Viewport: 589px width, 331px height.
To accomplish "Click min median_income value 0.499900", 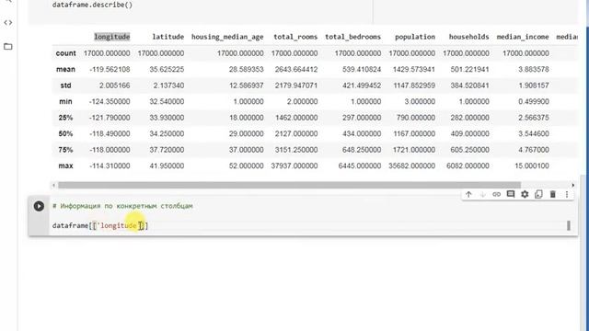I will (x=534, y=102).
